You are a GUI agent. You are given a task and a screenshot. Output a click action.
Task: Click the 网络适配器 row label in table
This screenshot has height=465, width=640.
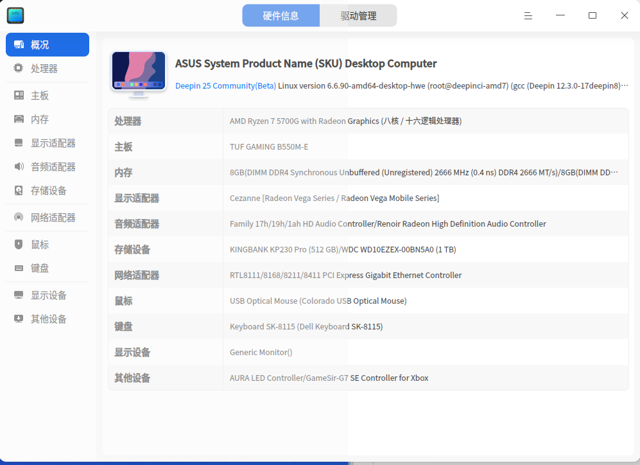click(137, 275)
